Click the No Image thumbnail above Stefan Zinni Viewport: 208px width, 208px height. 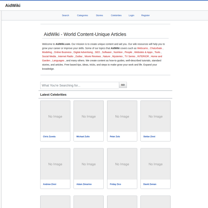pyautogui.click(x=155, y=116)
